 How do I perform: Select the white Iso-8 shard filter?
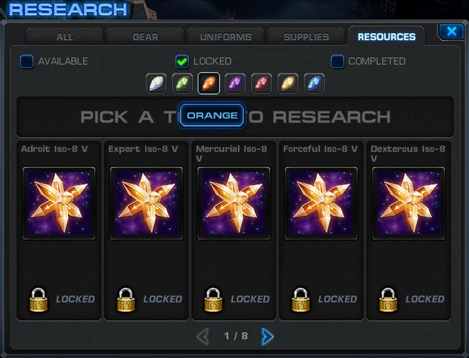[x=156, y=83]
